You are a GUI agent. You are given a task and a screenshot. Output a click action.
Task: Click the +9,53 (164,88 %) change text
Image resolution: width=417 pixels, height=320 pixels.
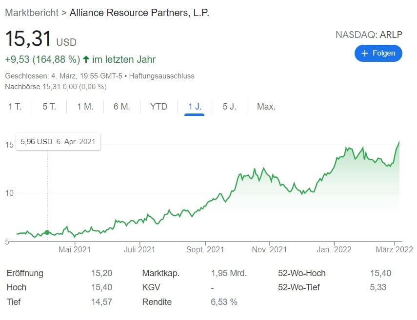(x=42, y=59)
